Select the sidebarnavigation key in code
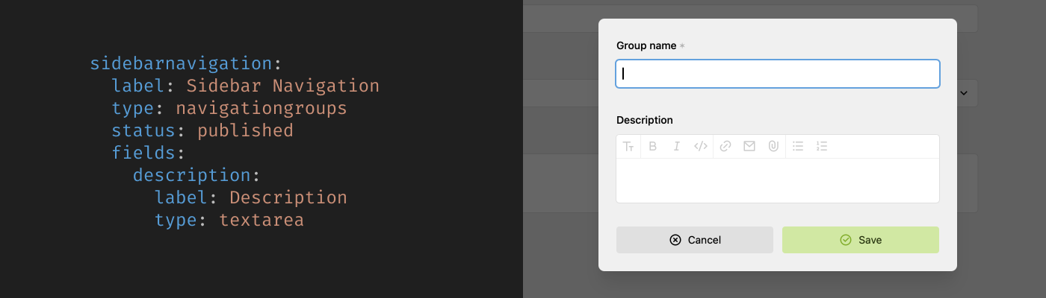The height and width of the screenshot is (298, 1046). click(x=181, y=63)
